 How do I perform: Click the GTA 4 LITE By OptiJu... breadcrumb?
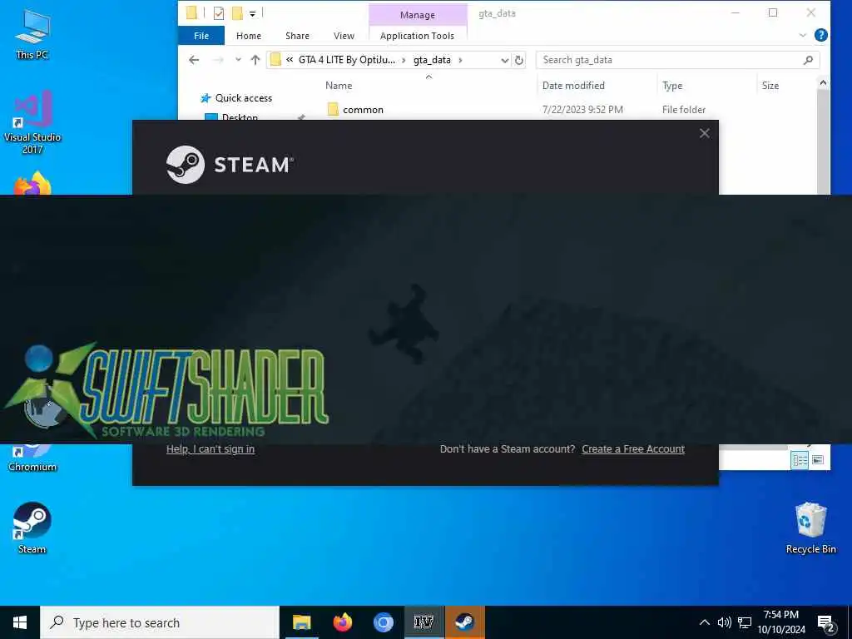pos(347,60)
